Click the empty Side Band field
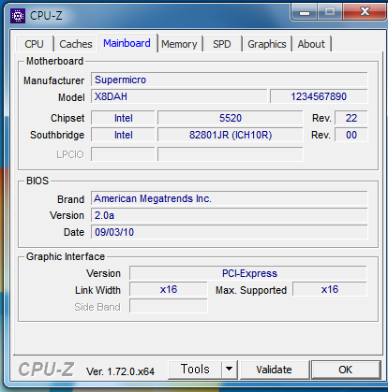Viewport: 388px width, 392px height. [169, 306]
